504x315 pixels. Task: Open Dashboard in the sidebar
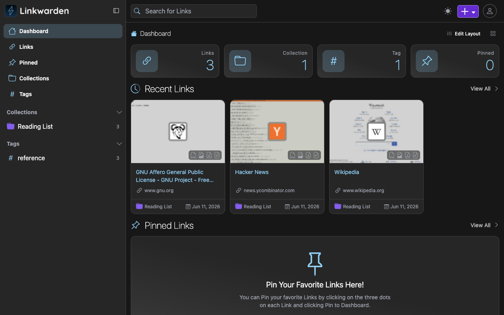coord(63,31)
